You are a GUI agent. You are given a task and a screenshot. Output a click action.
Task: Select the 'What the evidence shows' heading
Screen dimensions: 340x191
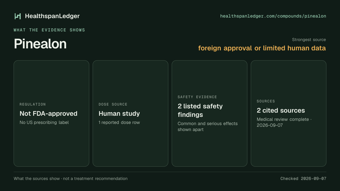pos(49,30)
